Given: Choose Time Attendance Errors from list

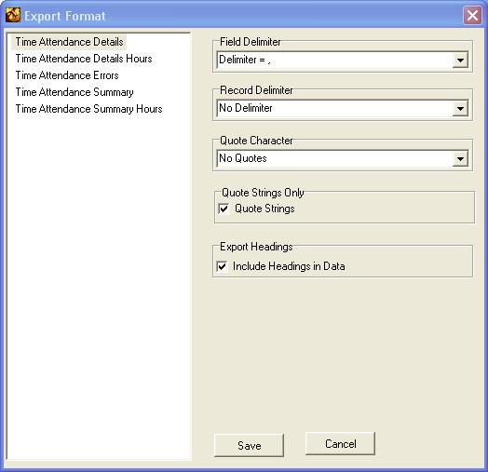Looking at the screenshot, I should coord(67,75).
